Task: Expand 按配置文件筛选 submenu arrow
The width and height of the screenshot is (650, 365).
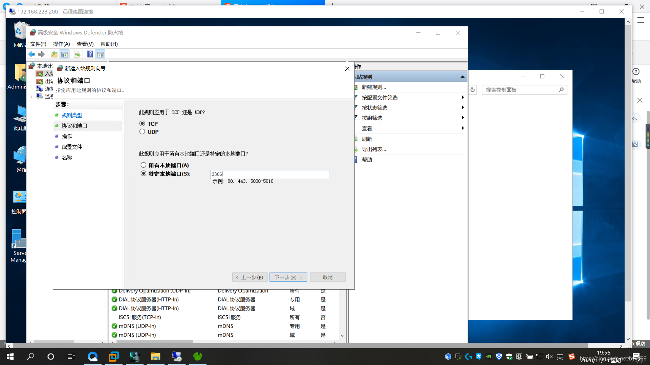Action: [462, 97]
